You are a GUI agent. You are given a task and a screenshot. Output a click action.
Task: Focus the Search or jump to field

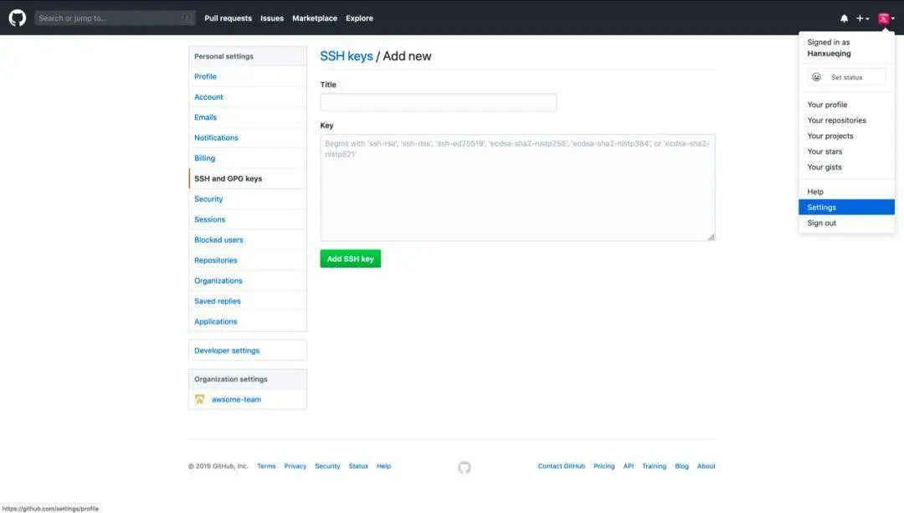point(115,18)
